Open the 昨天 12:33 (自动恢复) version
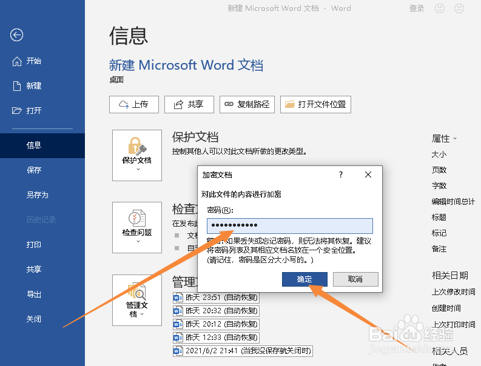481x366 pixels. 216,338
